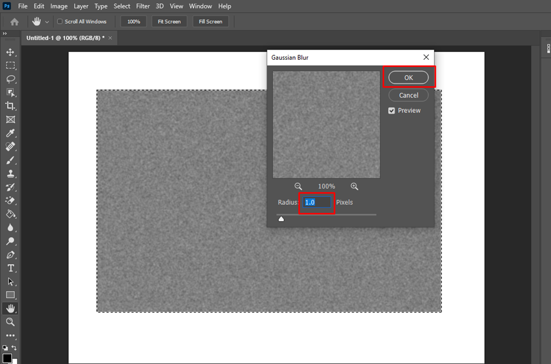Open the Edit Toolbar three-dots menu
This screenshot has height=364, width=551.
(x=10, y=336)
